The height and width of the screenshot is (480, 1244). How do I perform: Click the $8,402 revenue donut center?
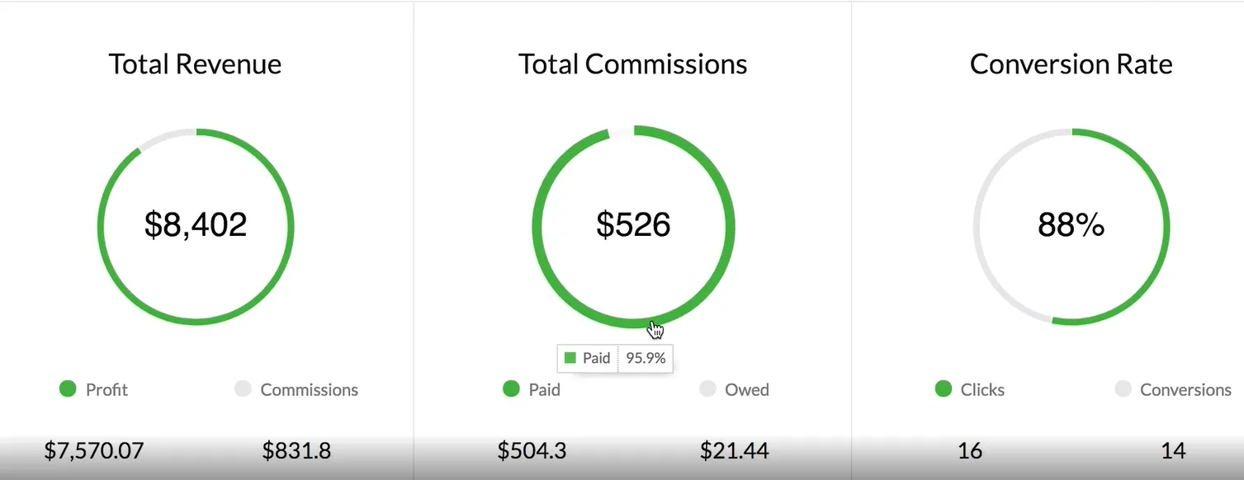(x=196, y=225)
